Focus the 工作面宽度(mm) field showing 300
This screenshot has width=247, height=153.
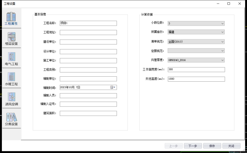coord(196,69)
